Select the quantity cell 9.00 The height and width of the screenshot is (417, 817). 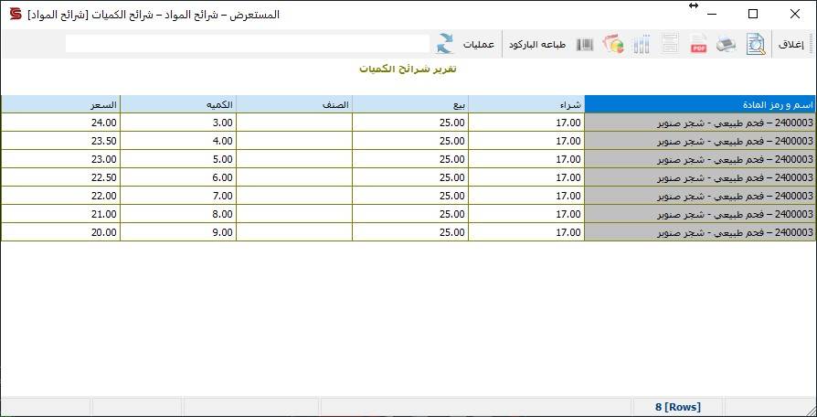pos(178,232)
